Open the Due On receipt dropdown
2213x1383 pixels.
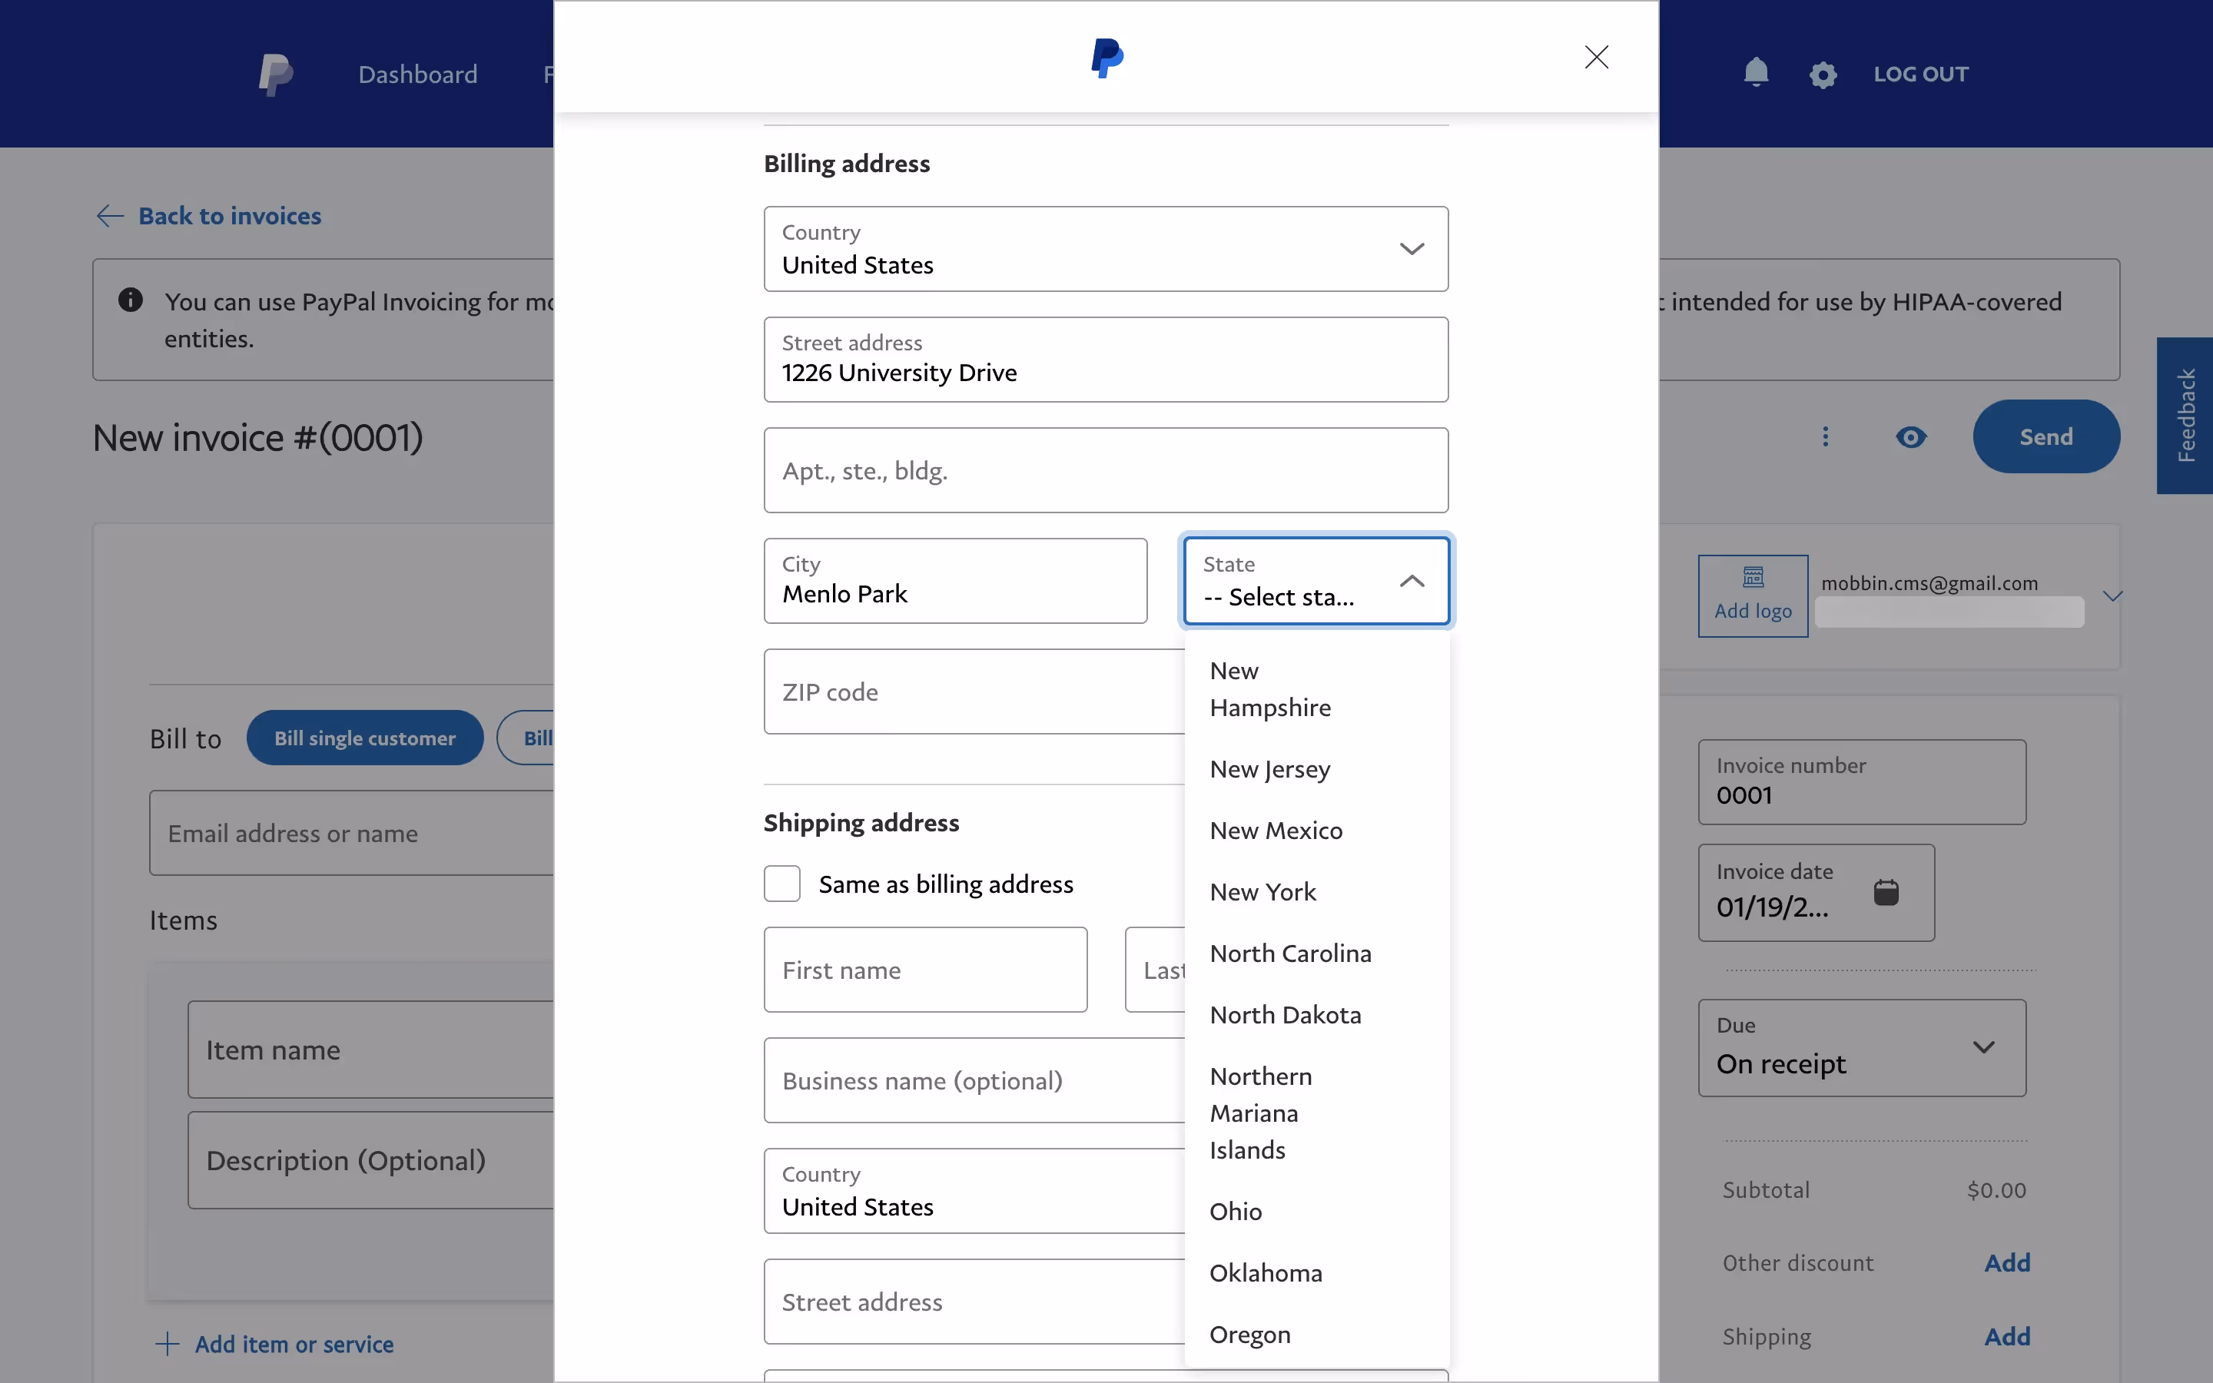pyautogui.click(x=1861, y=1047)
